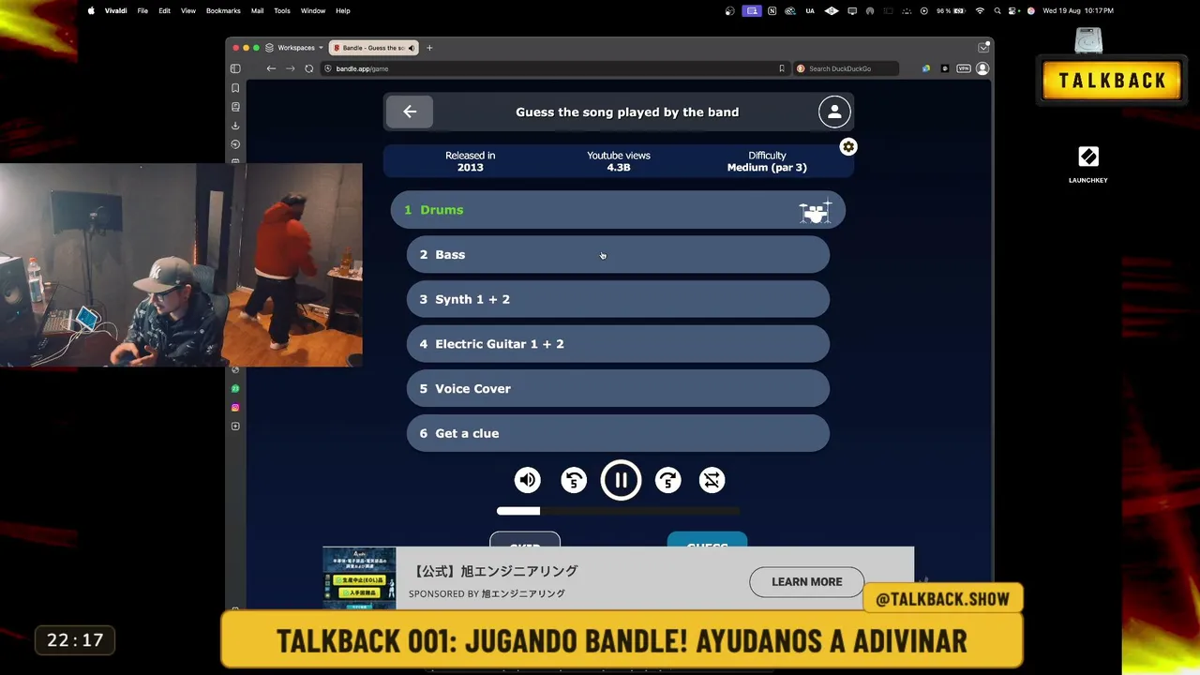Open Instagram web panel in sidebar
1200x675 pixels.
[235, 408]
